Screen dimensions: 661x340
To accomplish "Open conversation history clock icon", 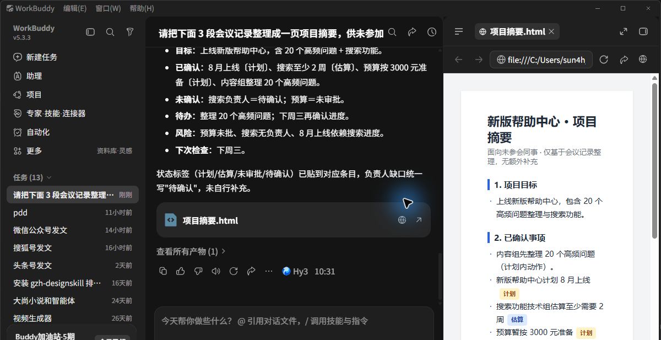I will coord(432,33).
